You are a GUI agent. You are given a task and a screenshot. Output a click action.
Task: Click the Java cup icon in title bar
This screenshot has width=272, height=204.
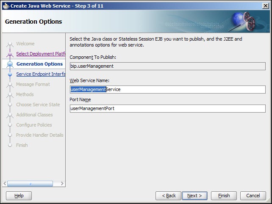point(6,6)
